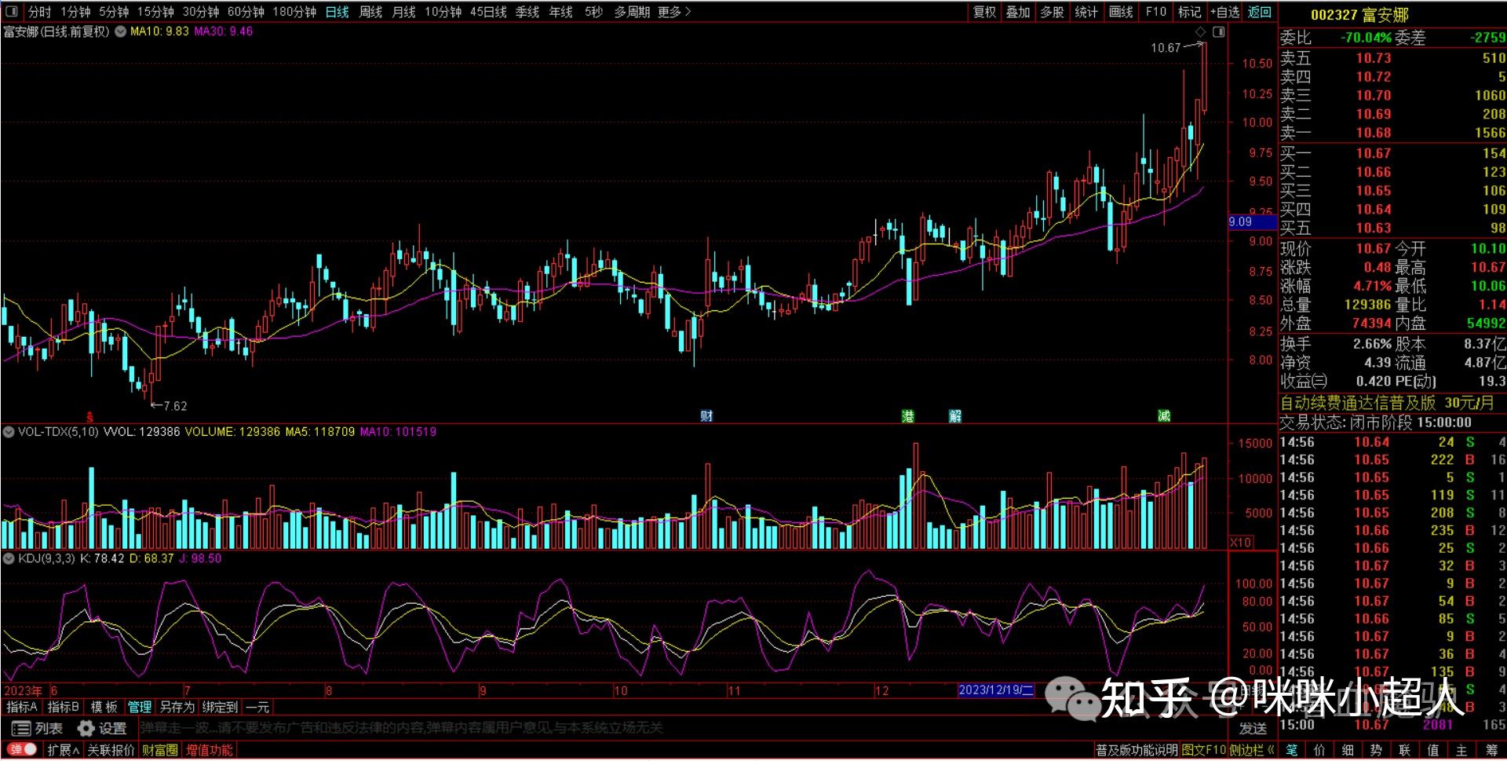The height and width of the screenshot is (761, 1507).
Task: Switch to the 季线 quarterly chart
Action: pos(527,12)
